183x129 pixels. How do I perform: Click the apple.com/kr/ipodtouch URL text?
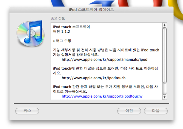coord(93,78)
